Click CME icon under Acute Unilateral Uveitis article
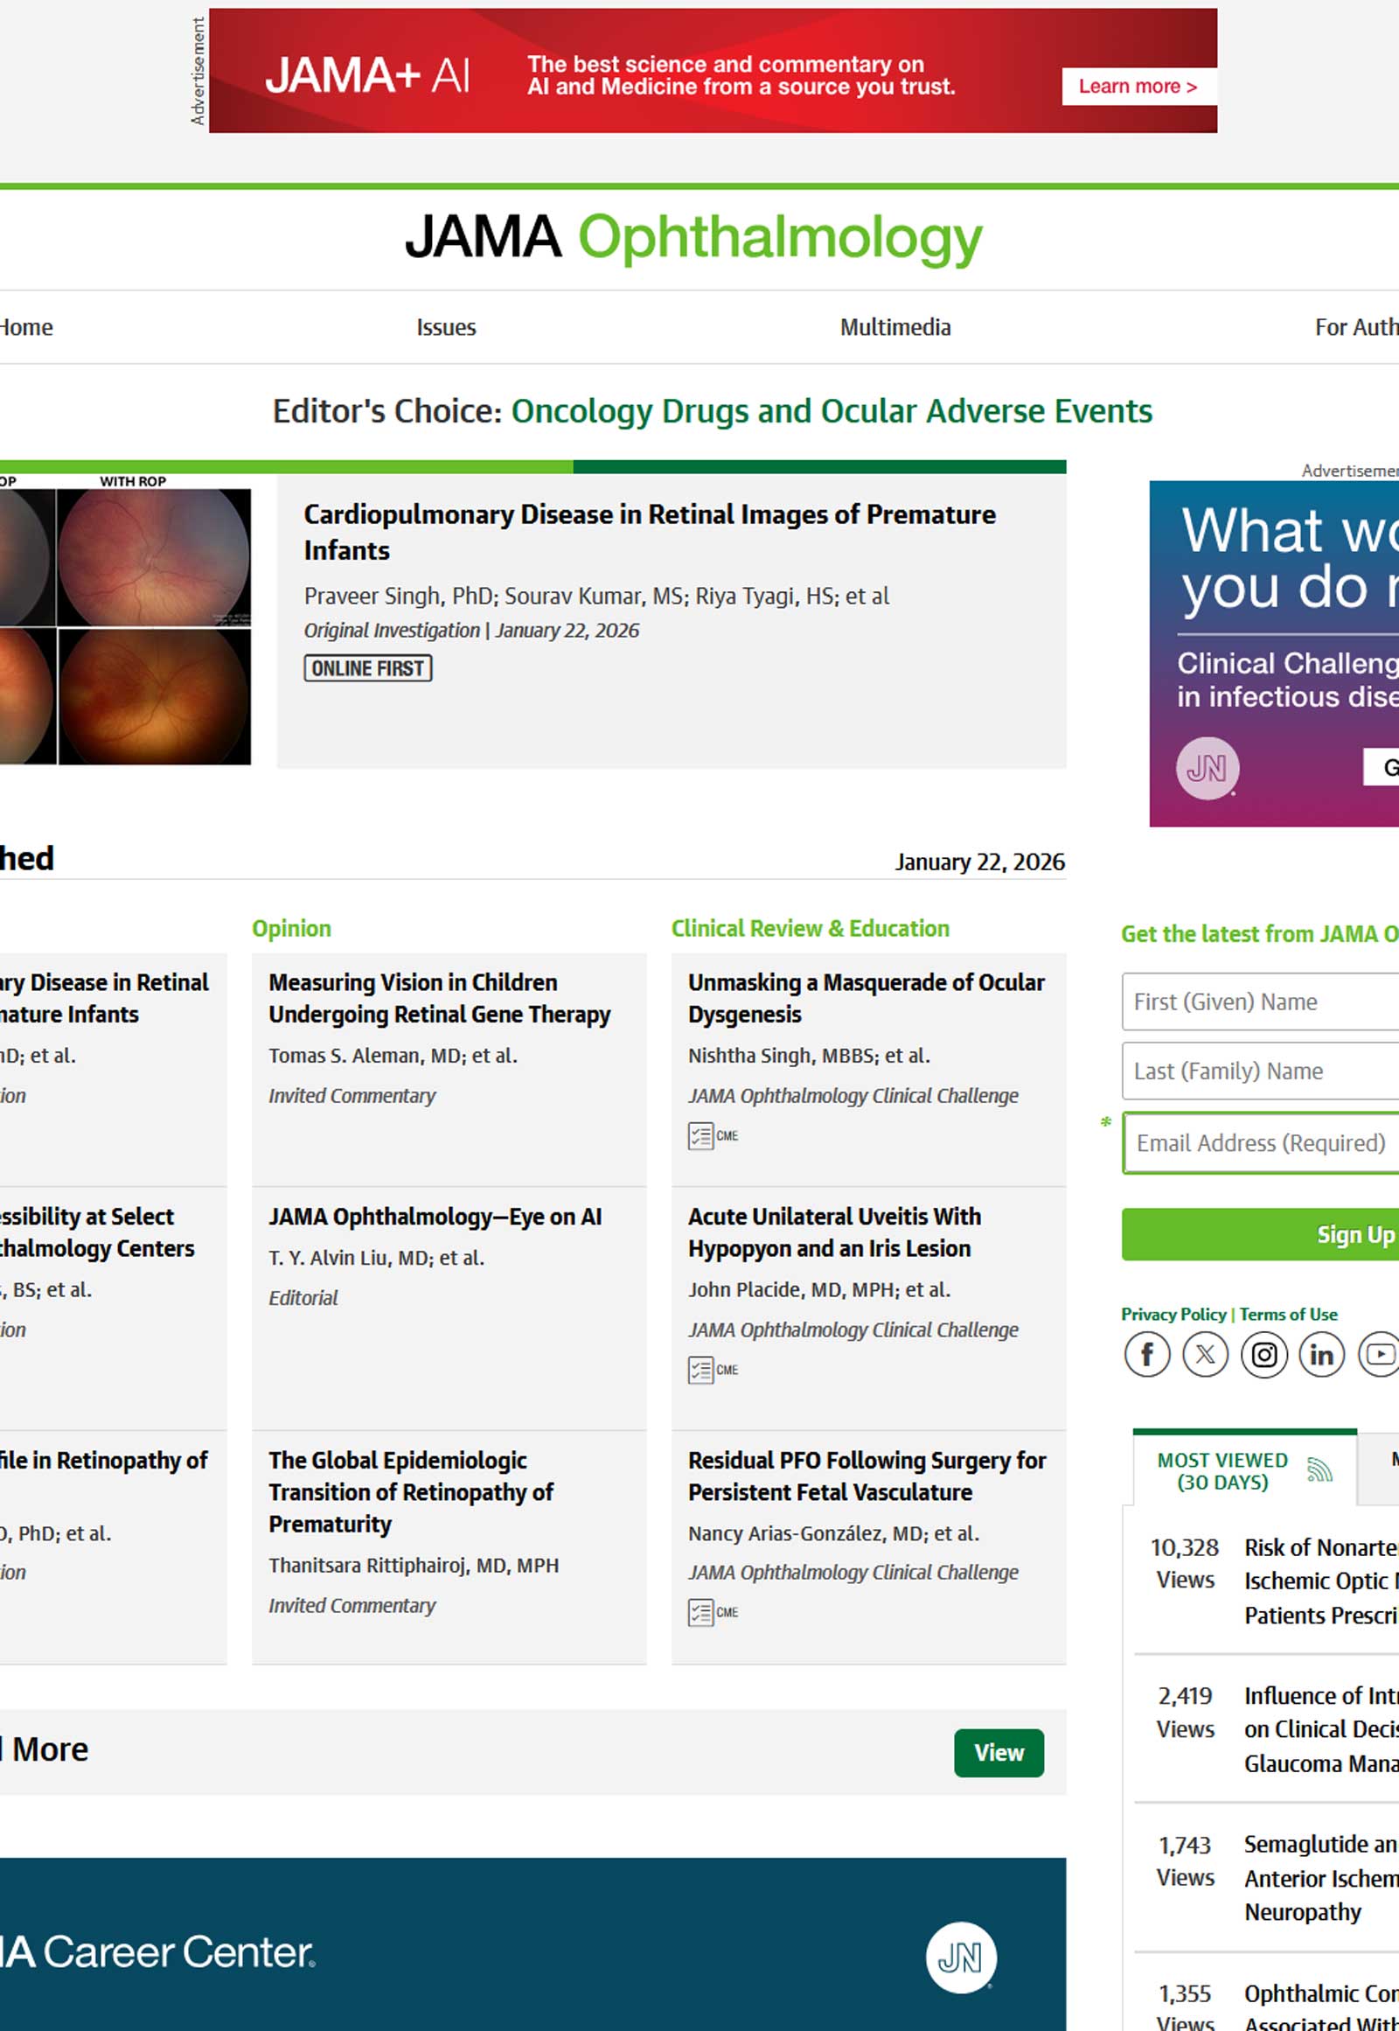The image size is (1399, 2031). pyautogui.click(x=712, y=1370)
